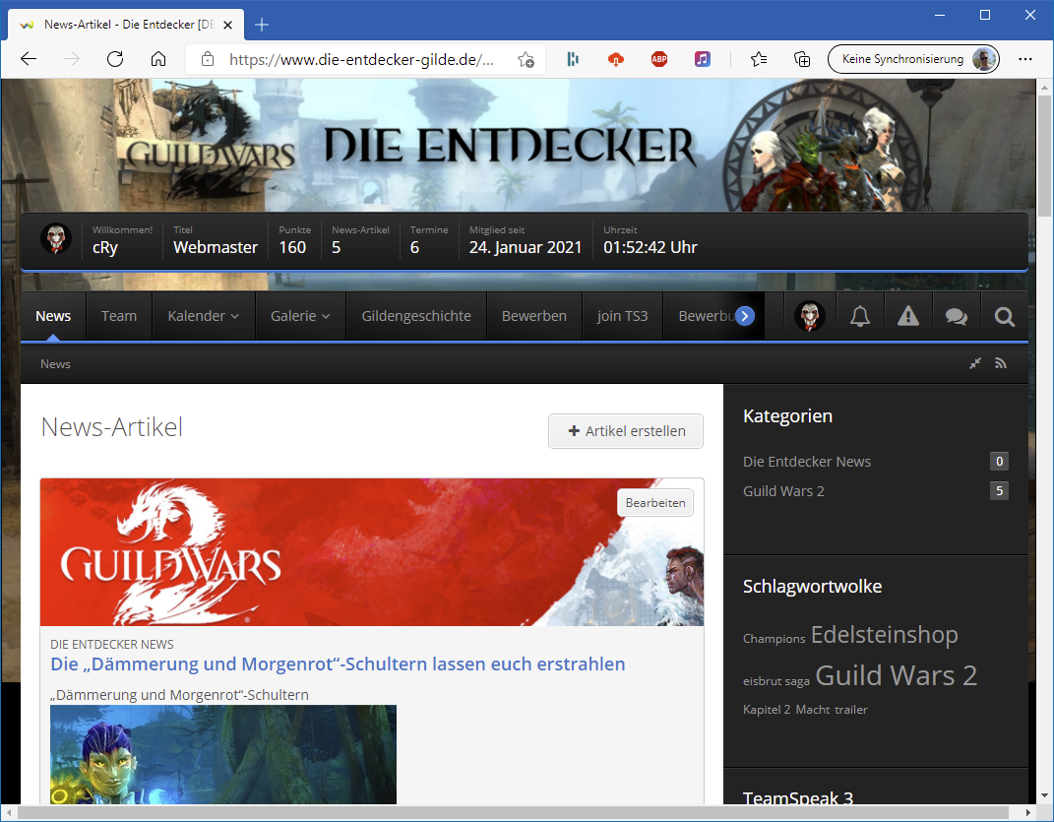Image resolution: width=1054 pixels, height=822 pixels.
Task: Expand the Galerie dropdown menu
Action: [300, 316]
